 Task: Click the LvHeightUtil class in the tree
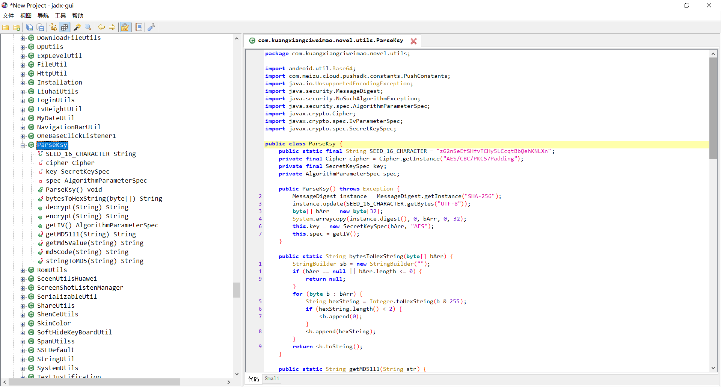[59, 109]
